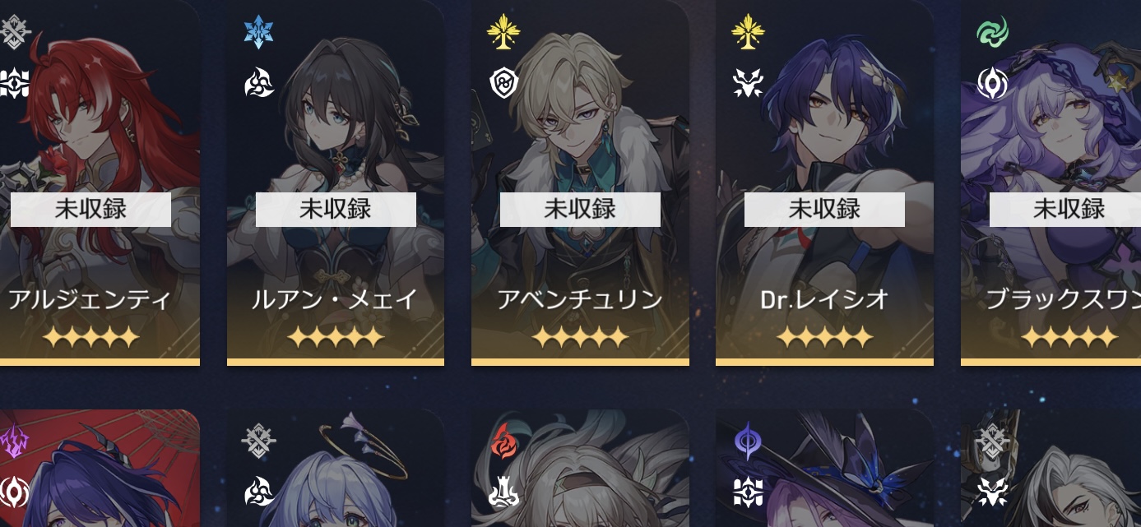
Task: Click the star rating under ブラックスワン
Action: pos(1069,336)
